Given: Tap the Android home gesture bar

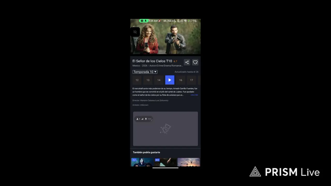Looking at the screenshot, I should (x=165, y=168).
